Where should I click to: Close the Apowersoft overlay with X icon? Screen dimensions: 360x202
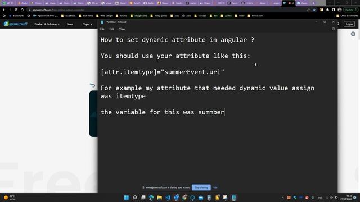point(353,34)
